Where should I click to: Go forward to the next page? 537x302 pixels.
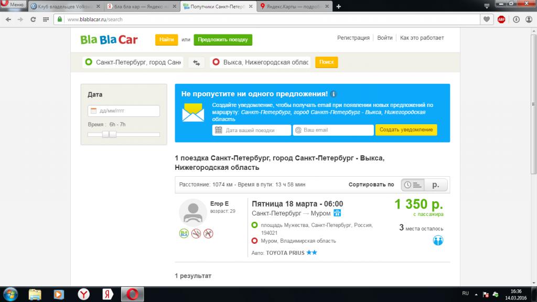click(x=20, y=19)
